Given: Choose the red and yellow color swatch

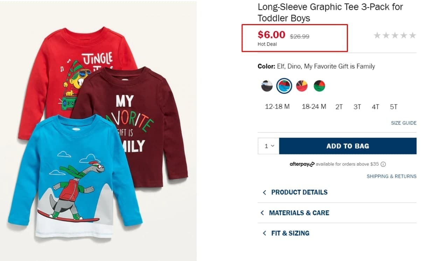Looking at the screenshot, I should pyautogui.click(x=302, y=86).
